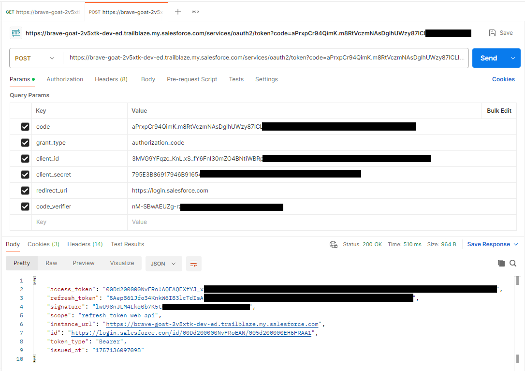Open the Tests tab

pyautogui.click(x=236, y=79)
